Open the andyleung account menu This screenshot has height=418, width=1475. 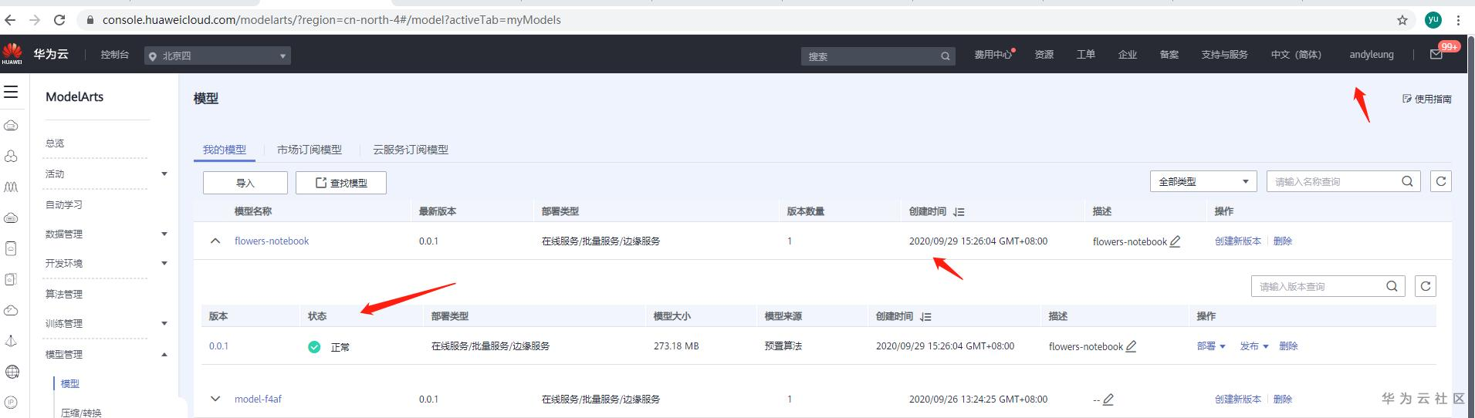[1372, 55]
